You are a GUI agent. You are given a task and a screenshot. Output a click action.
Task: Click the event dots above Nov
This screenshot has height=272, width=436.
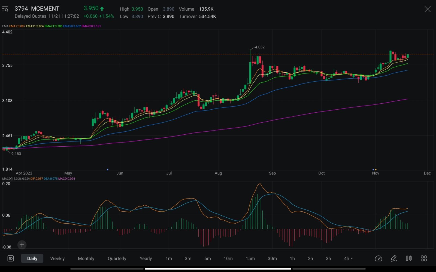coord(374,169)
